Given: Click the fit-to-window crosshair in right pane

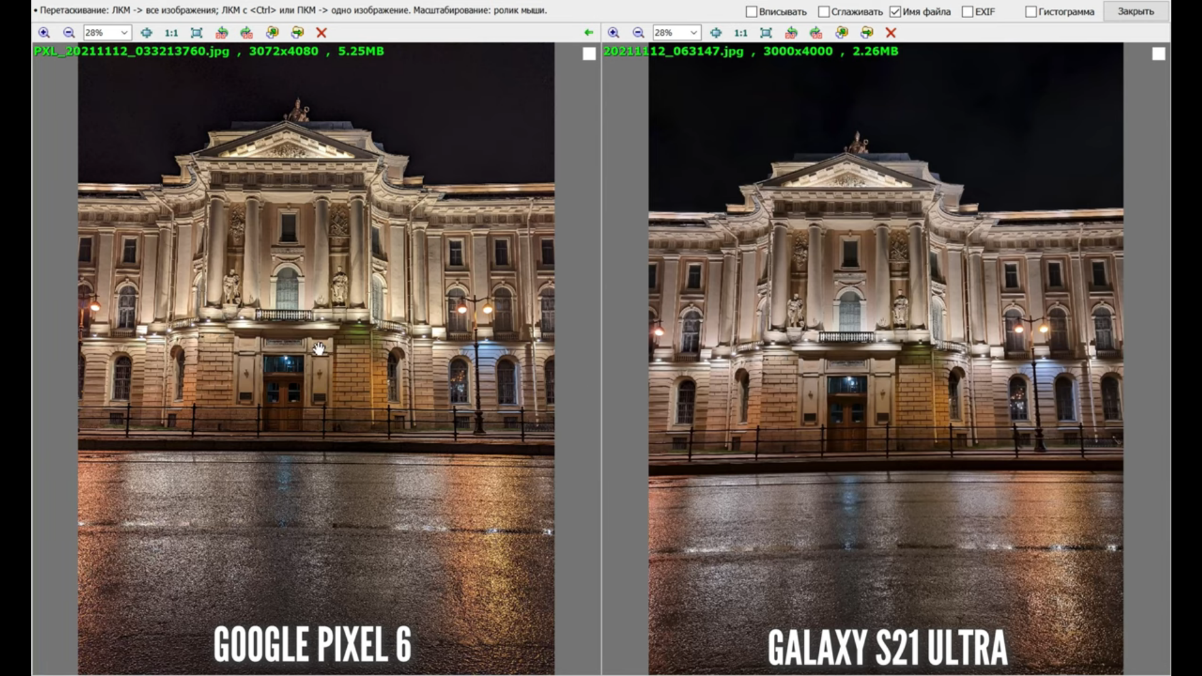Looking at the screenshot, I should pyautogui.click(x=716, y=33).
